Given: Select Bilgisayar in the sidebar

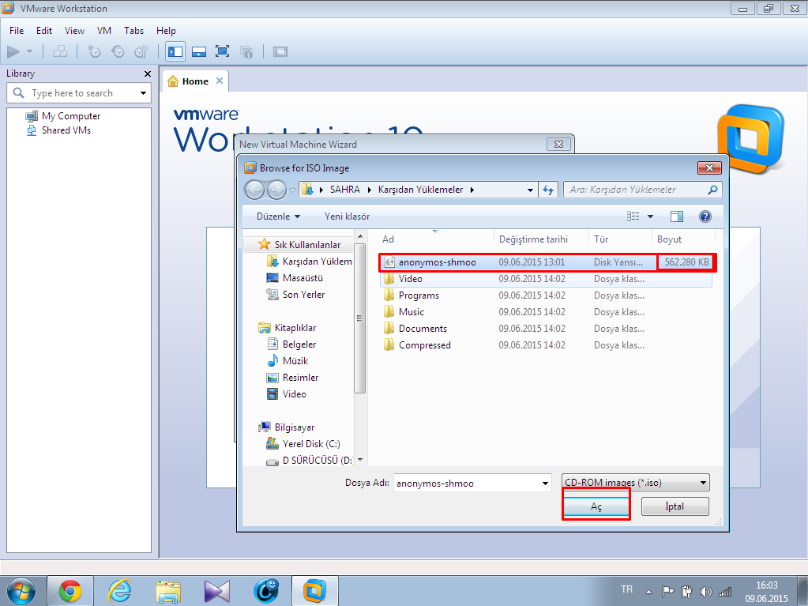Looking at the screenshot, I should click(287, 427).
